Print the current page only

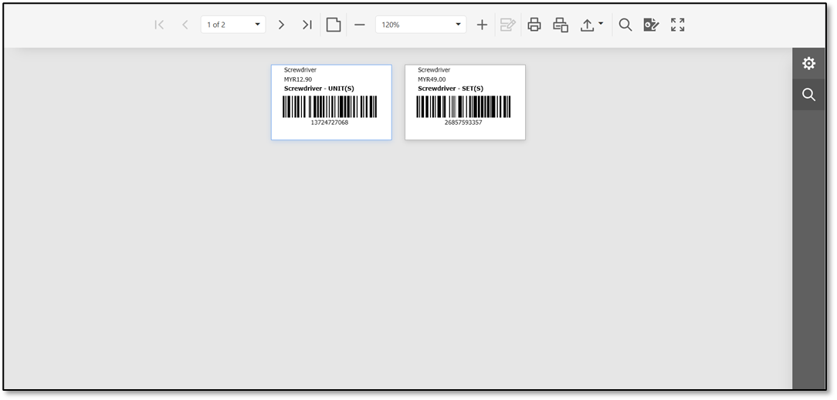click(561, 25)
